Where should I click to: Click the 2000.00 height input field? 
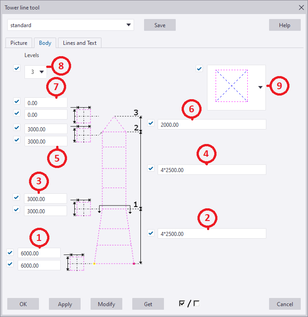pyautogui.click(x=211, y=124)
